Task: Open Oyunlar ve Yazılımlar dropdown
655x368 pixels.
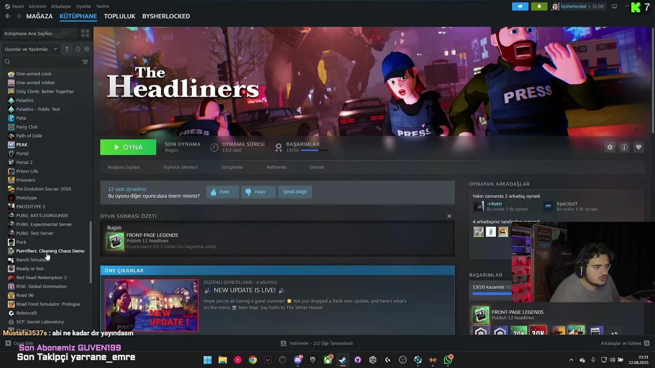Action: 31,49
